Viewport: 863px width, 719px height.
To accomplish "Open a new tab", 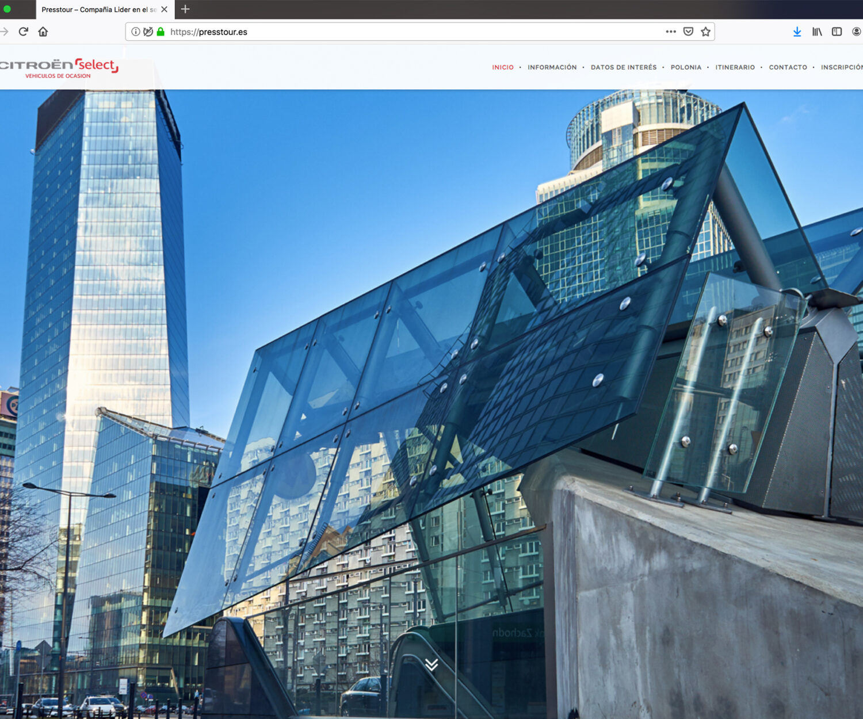I will point(185,9).
